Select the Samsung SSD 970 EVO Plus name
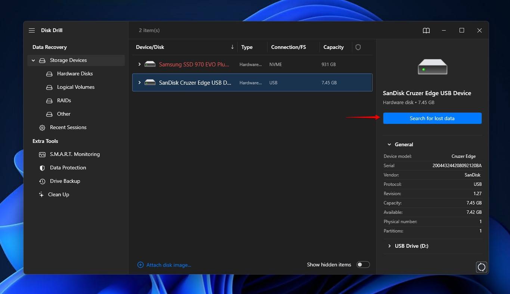Viewport: 510px width, 294px height. (x=194, y=65)
